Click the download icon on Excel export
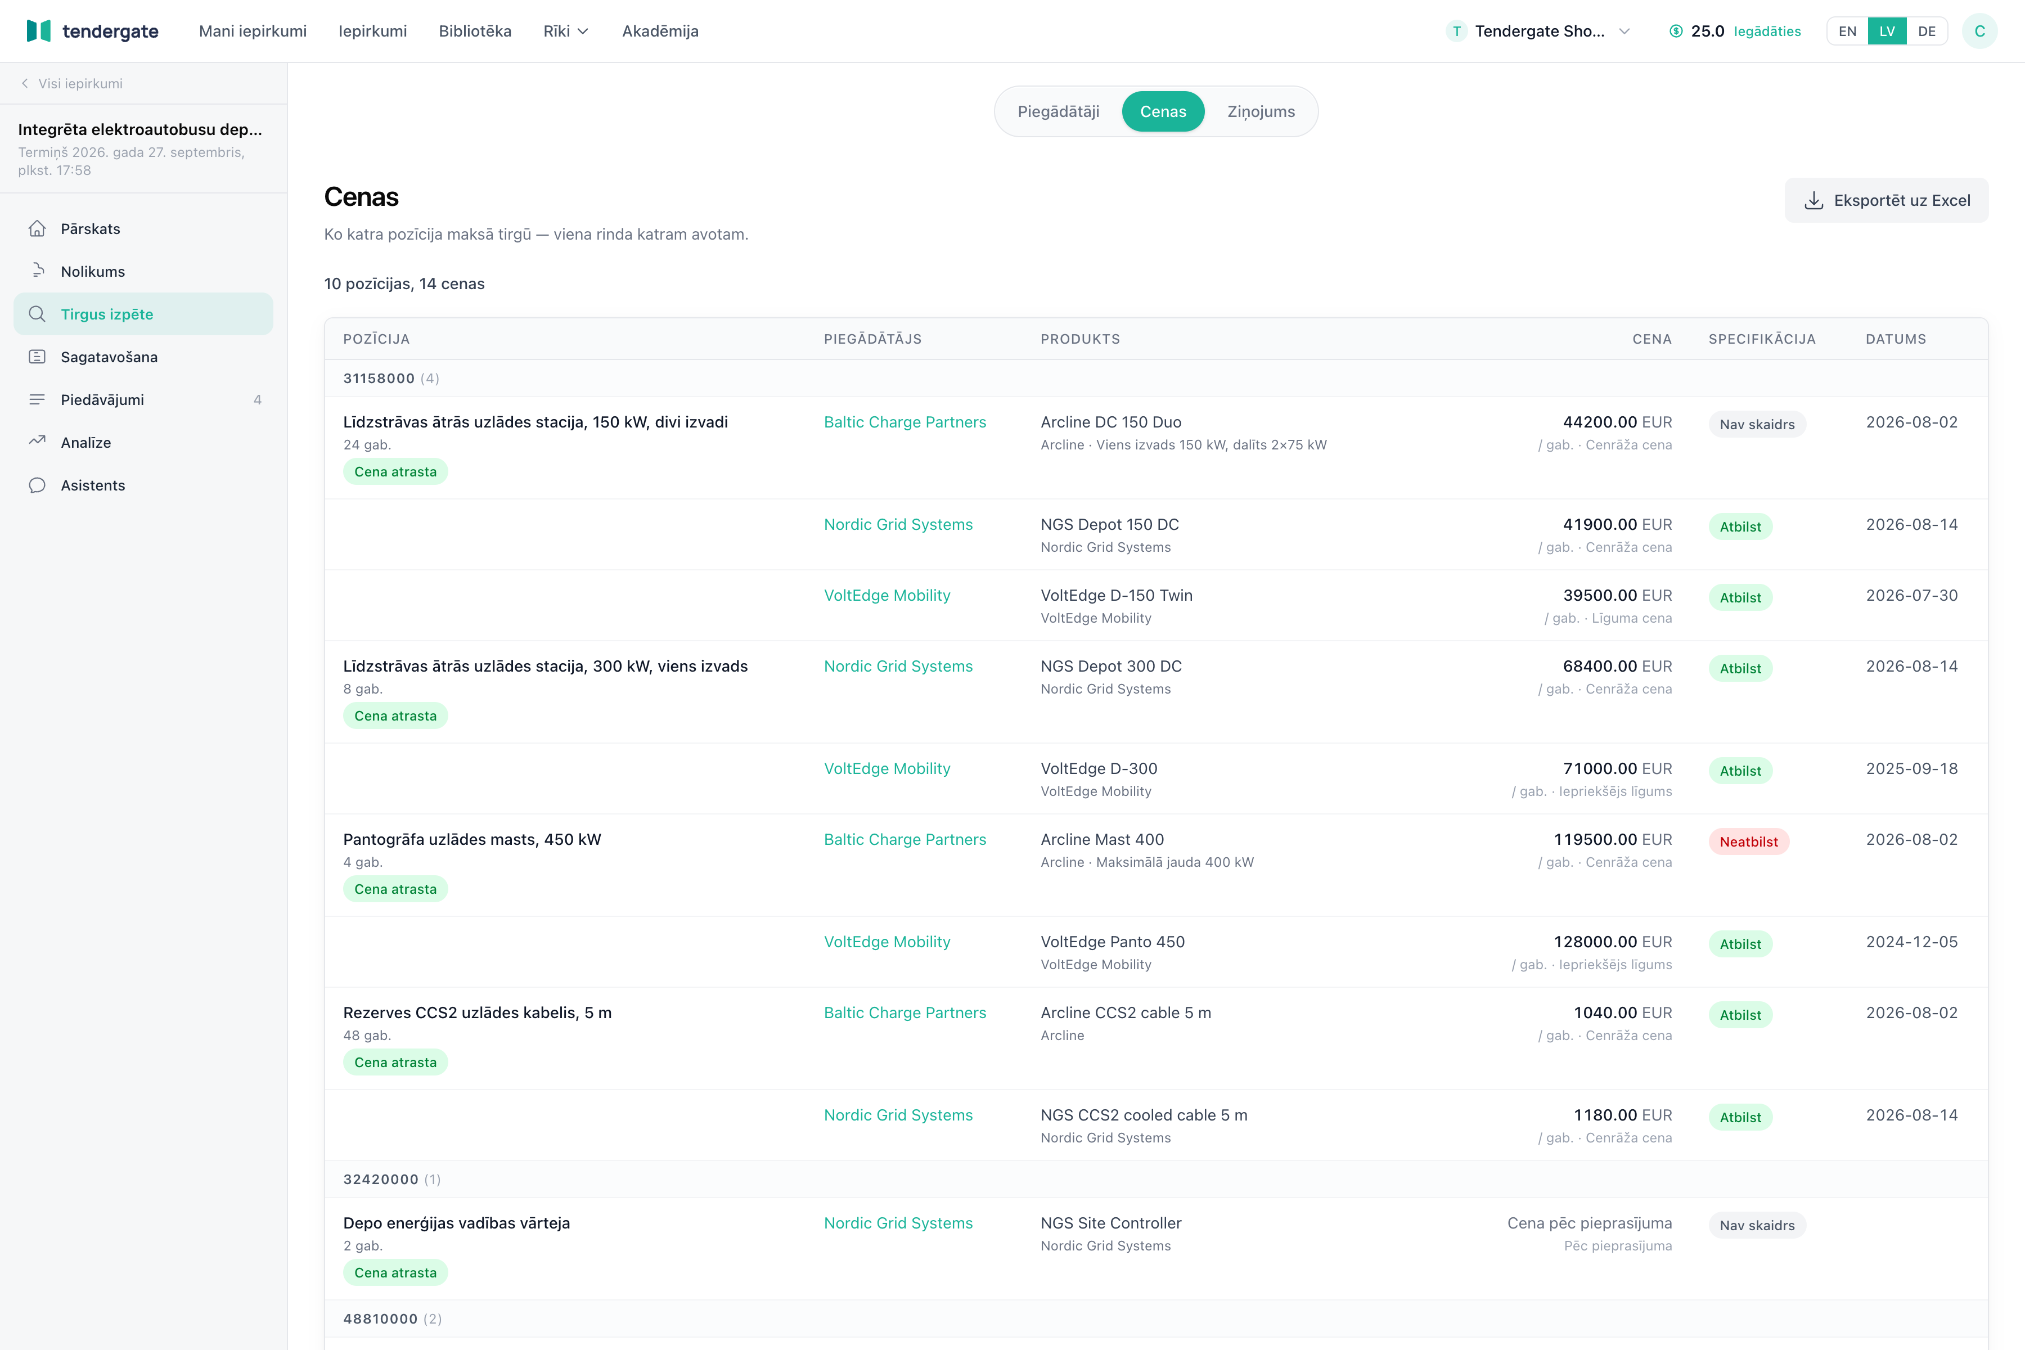The image size is (2025, 1350). tap(1814, 201)
